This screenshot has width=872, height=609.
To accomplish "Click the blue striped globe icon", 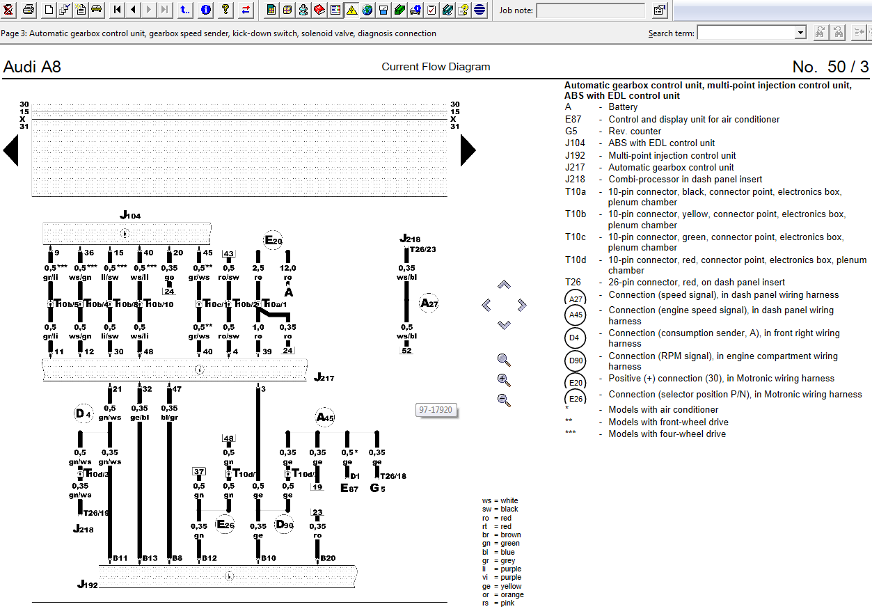I will [x=479, y=10].
